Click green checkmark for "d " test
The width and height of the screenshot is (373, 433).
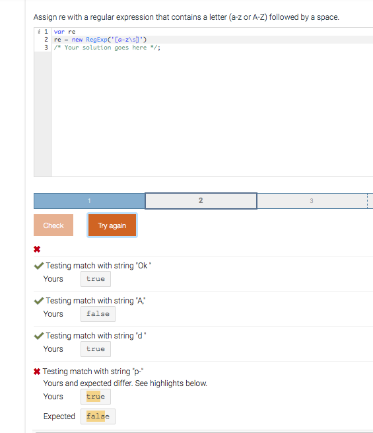coord(38,336)
